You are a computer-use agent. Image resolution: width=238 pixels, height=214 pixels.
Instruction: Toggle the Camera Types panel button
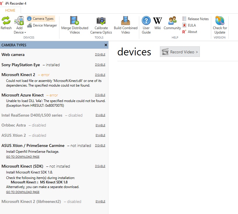point(41,19)
